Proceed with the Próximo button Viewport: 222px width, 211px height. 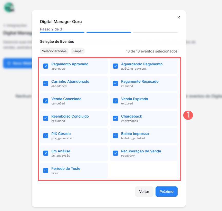[167, 192]
